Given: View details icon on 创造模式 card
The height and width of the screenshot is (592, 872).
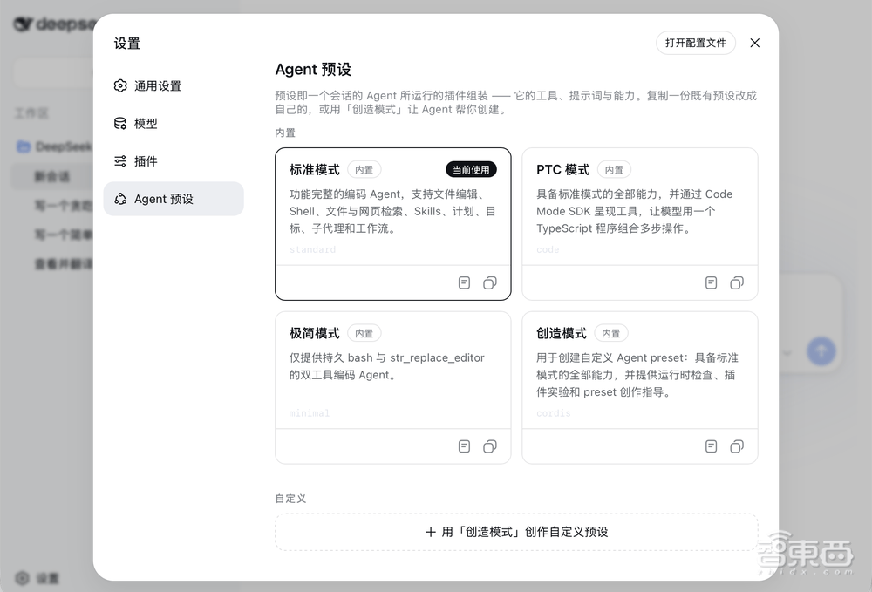Looking at the screenshot, I should (712, 446).
